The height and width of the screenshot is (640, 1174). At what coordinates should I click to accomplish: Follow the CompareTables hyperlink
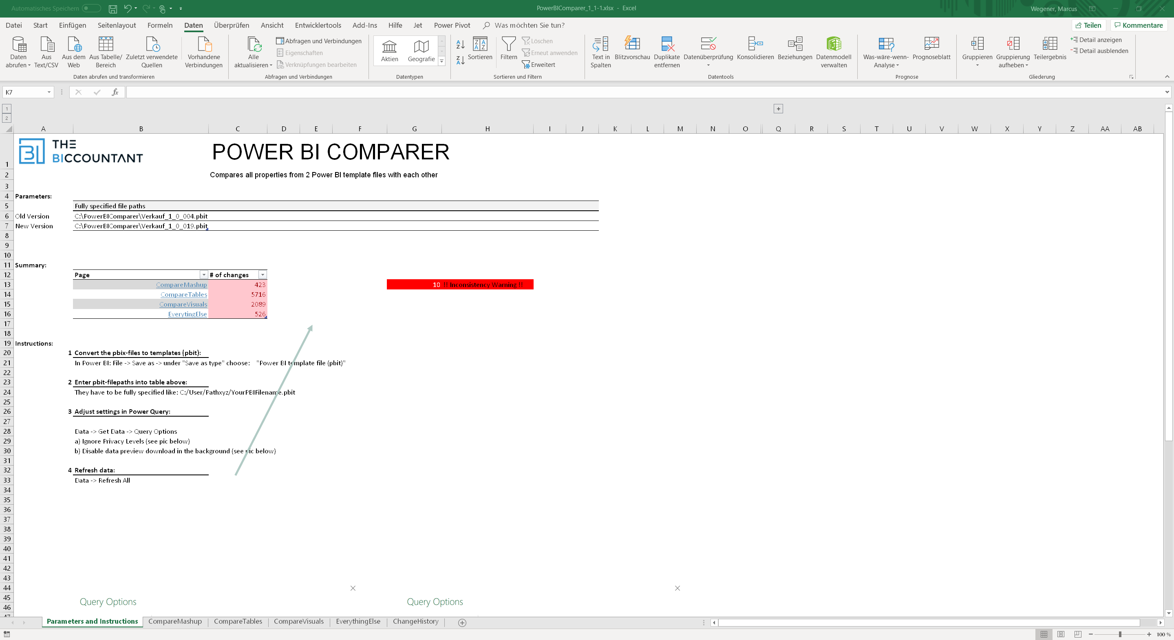click(184, 294)
